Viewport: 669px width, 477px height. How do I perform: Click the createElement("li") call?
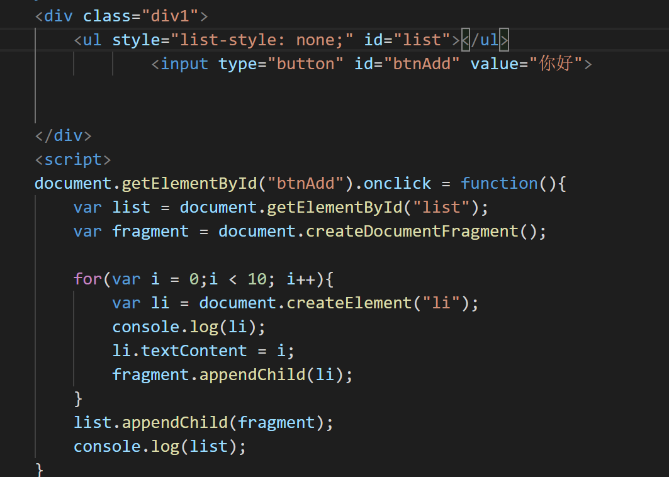click(378, 303)
